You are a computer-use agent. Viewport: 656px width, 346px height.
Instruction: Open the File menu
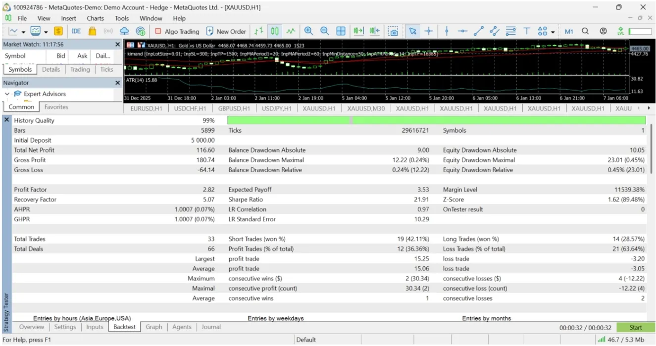point(22,18)
